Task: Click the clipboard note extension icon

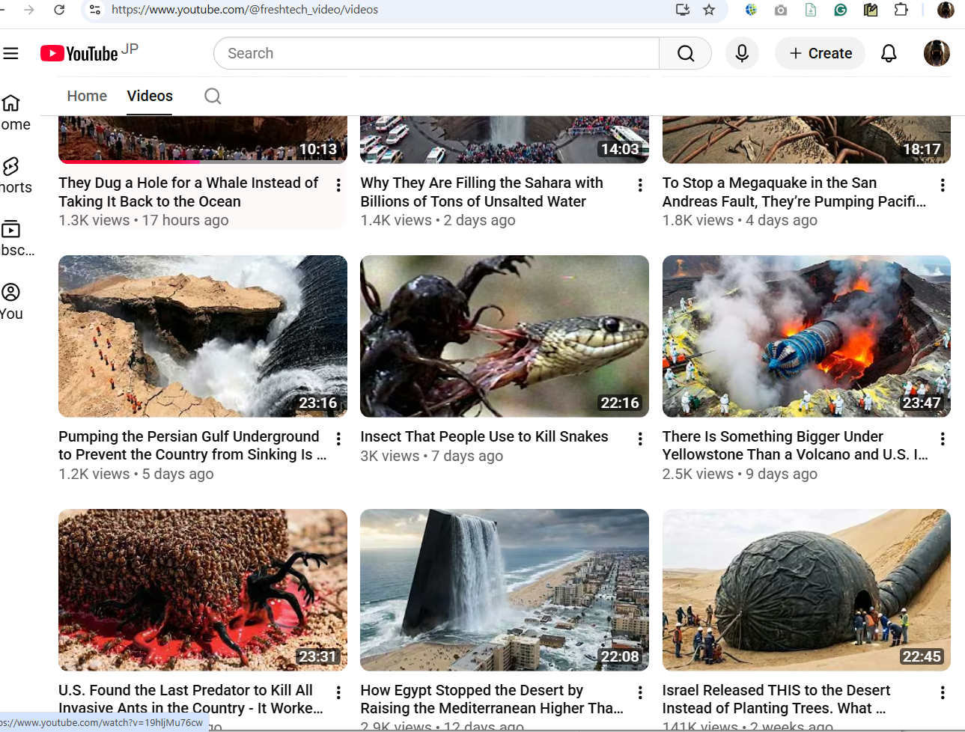Action: pyautogui.click(x=871, y=10)
